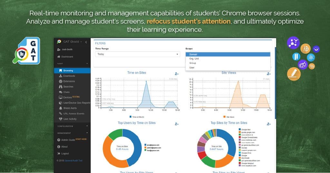Click the GAT Shield product logo image
330x173 pixels.
coord(27,51)
